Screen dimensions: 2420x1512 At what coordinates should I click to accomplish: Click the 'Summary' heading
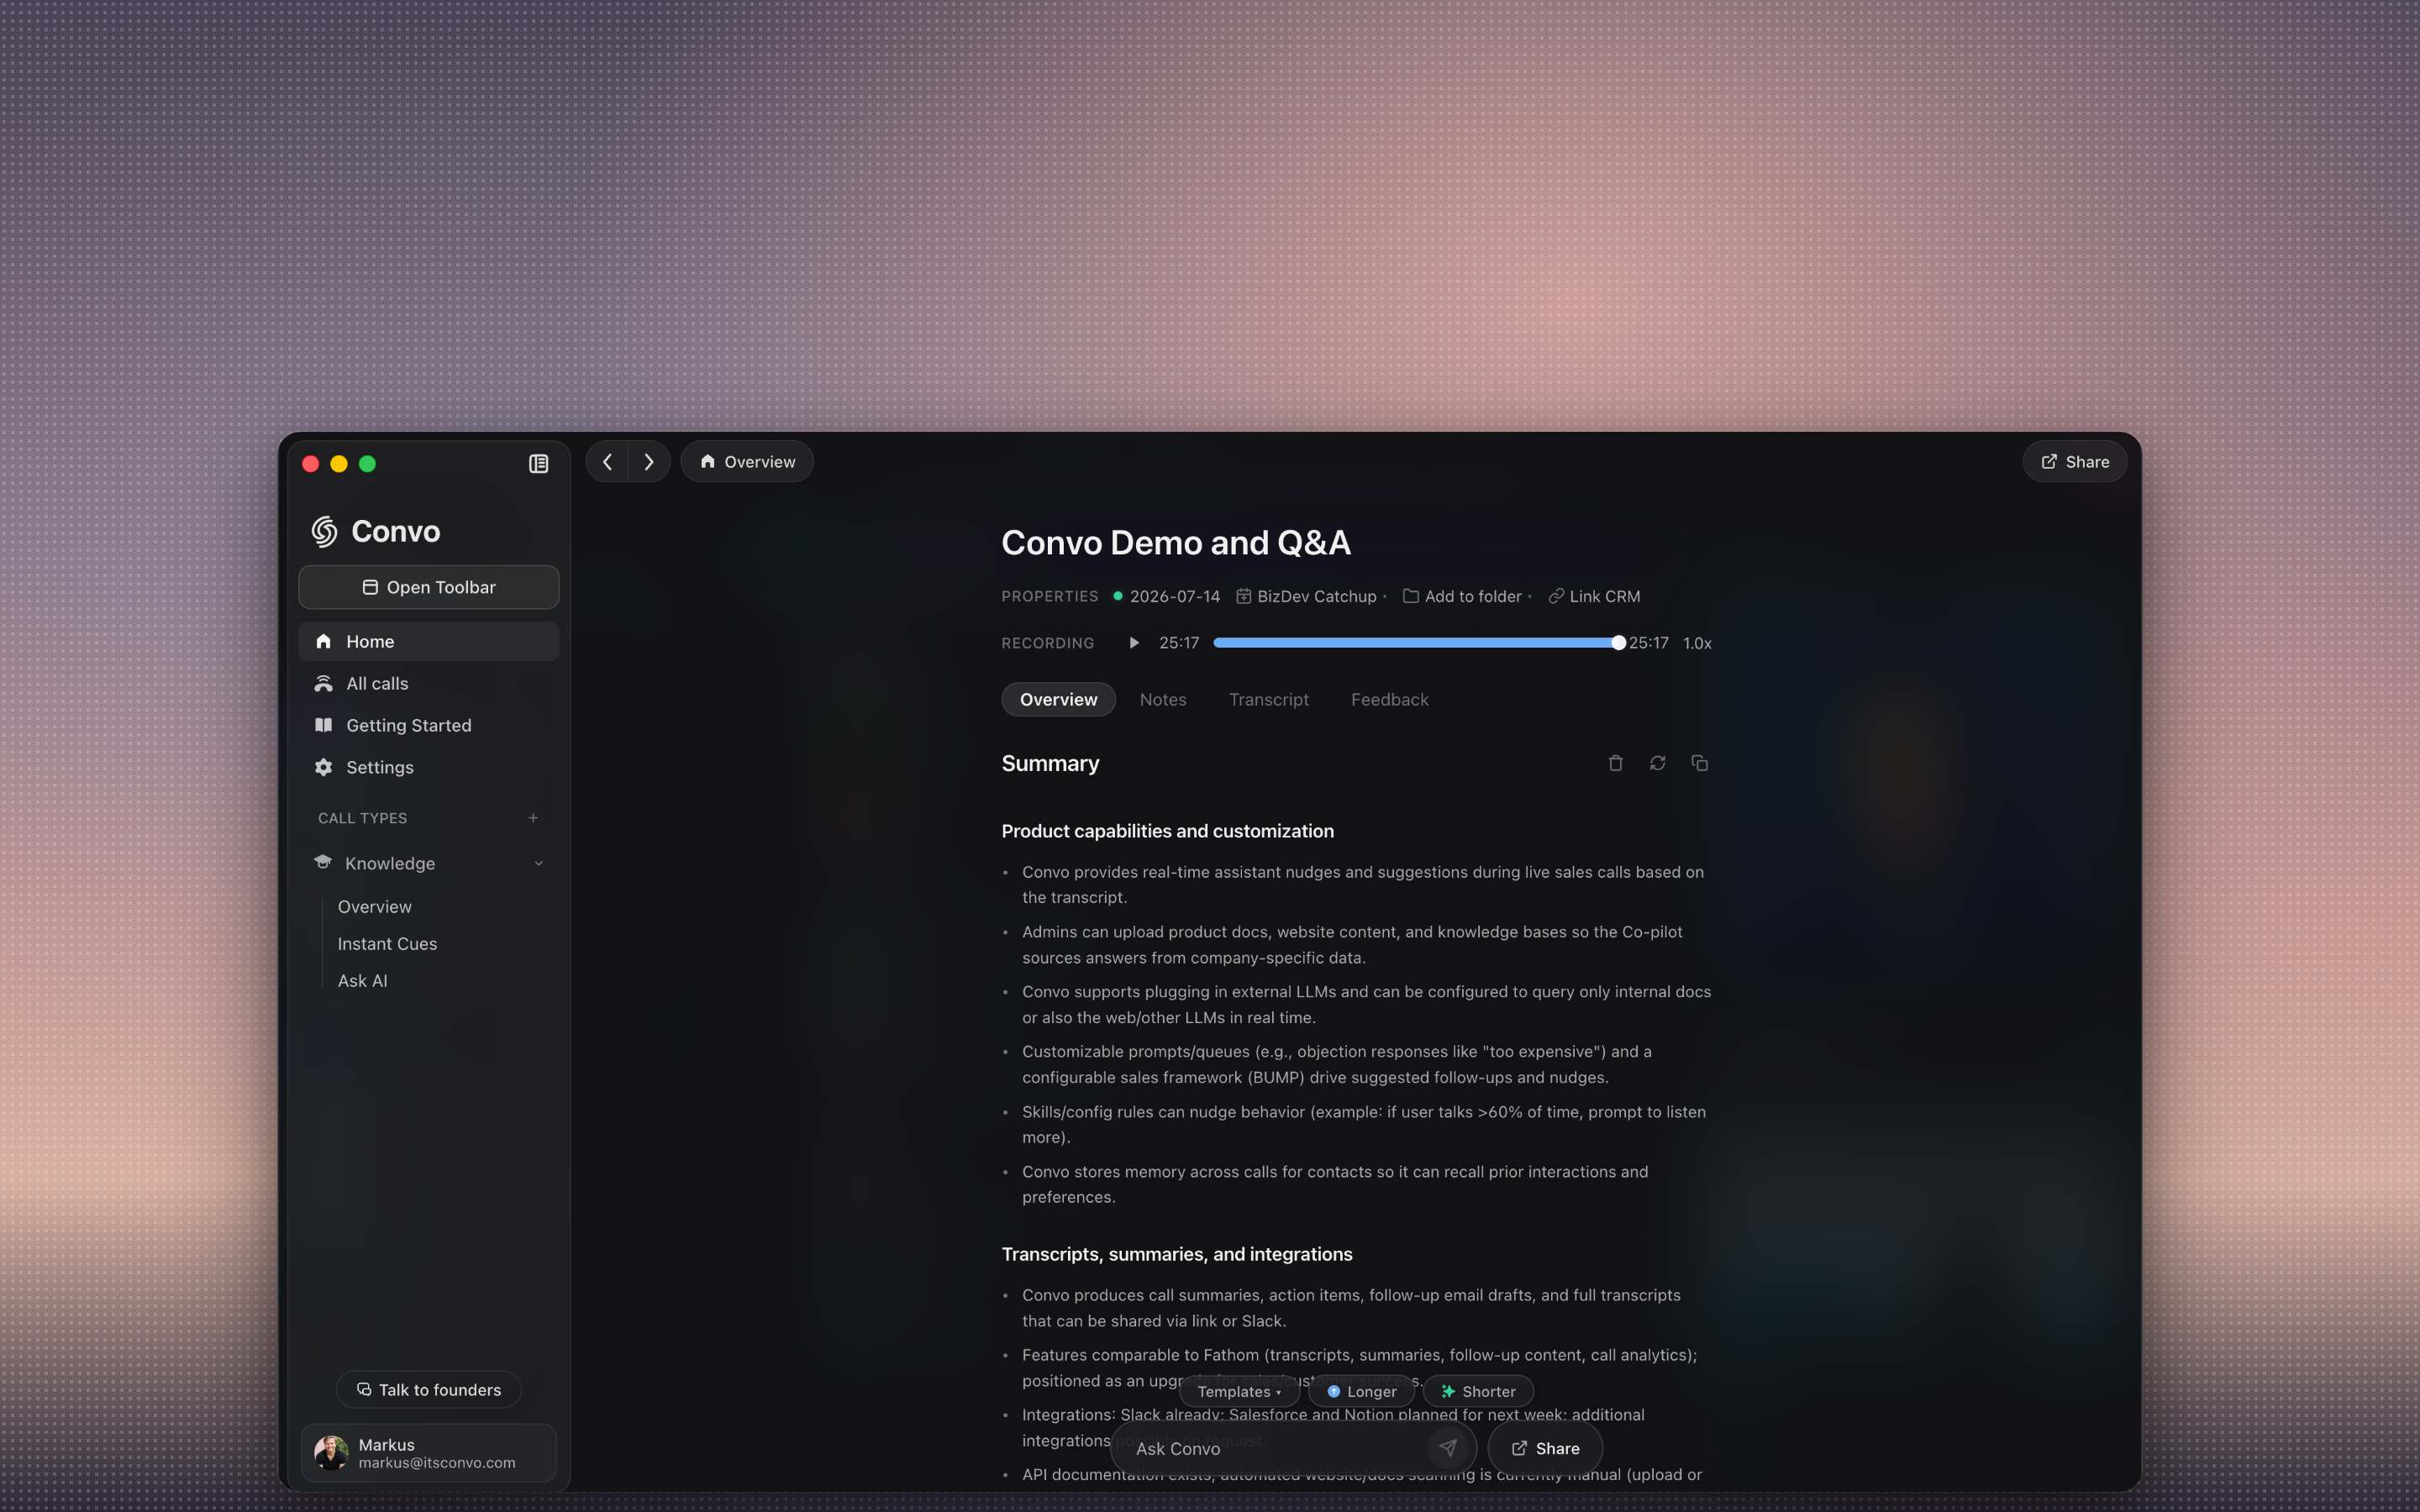(1050, 763)
